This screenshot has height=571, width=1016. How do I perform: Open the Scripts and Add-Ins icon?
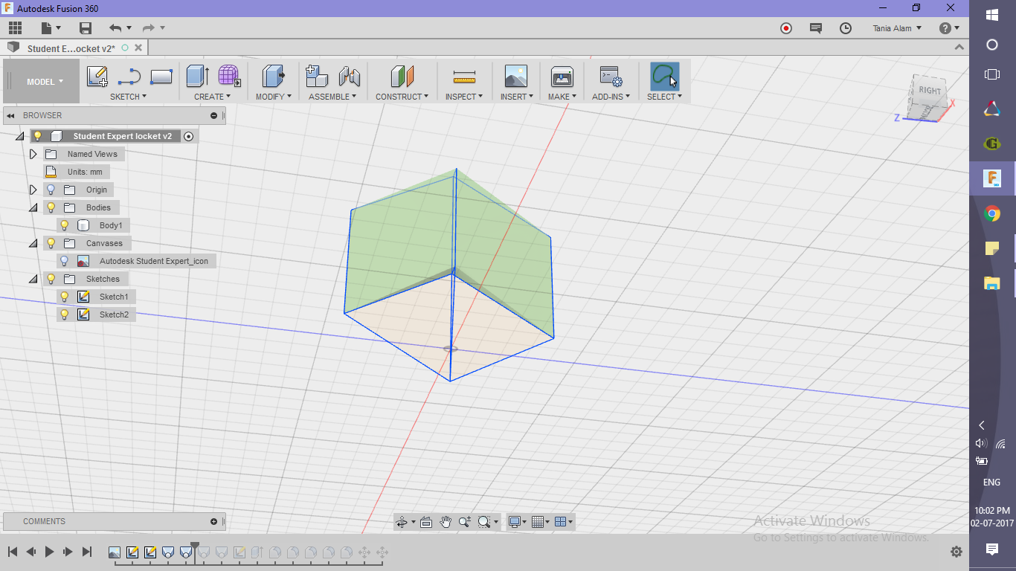[x=611, y=76]
